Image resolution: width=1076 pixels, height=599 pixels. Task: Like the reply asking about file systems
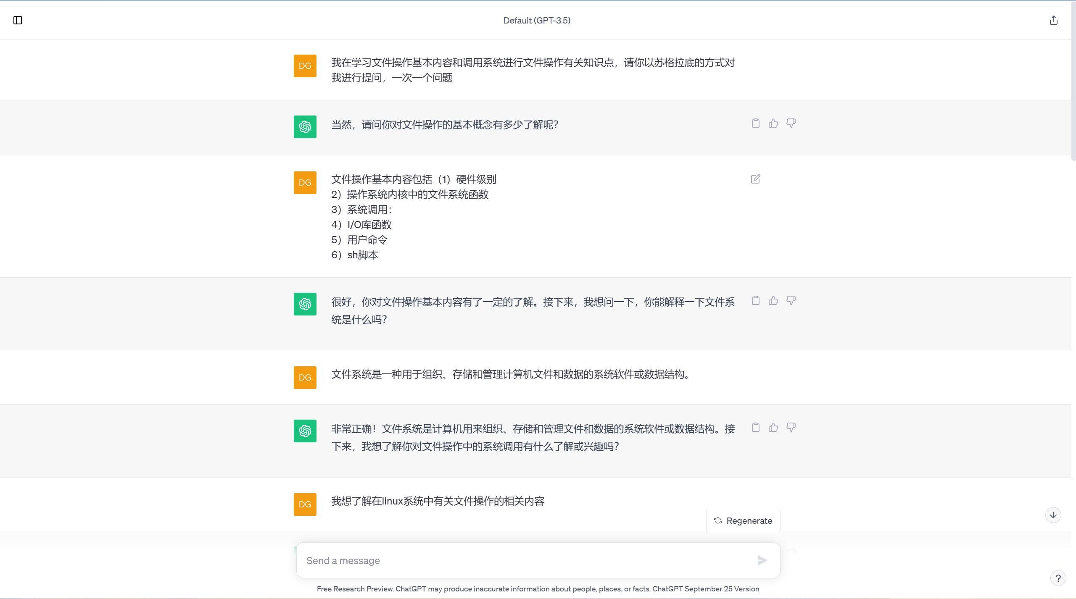(773, 300)
